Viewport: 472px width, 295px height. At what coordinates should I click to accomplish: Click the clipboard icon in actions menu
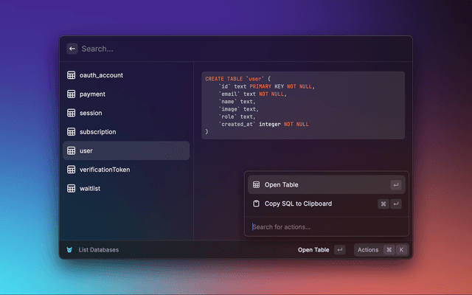click(255, 204)
